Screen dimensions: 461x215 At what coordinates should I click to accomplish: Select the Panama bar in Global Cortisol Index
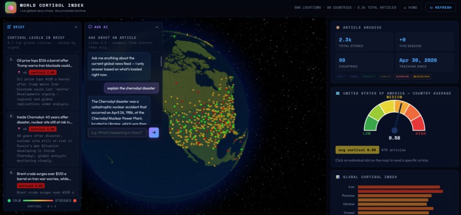(x=395, y=196)
